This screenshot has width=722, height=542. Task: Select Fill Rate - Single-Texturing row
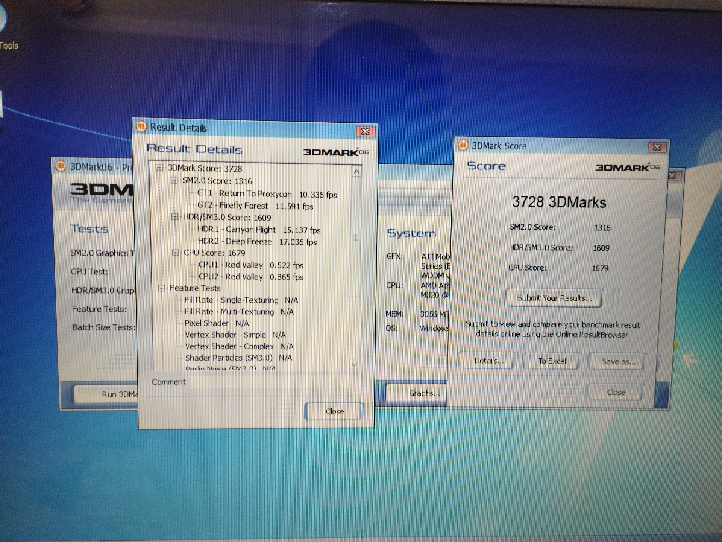[x=241, y=300]
